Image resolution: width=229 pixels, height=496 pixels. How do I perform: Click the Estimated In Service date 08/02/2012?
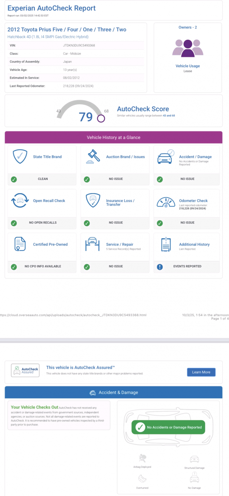71,78
